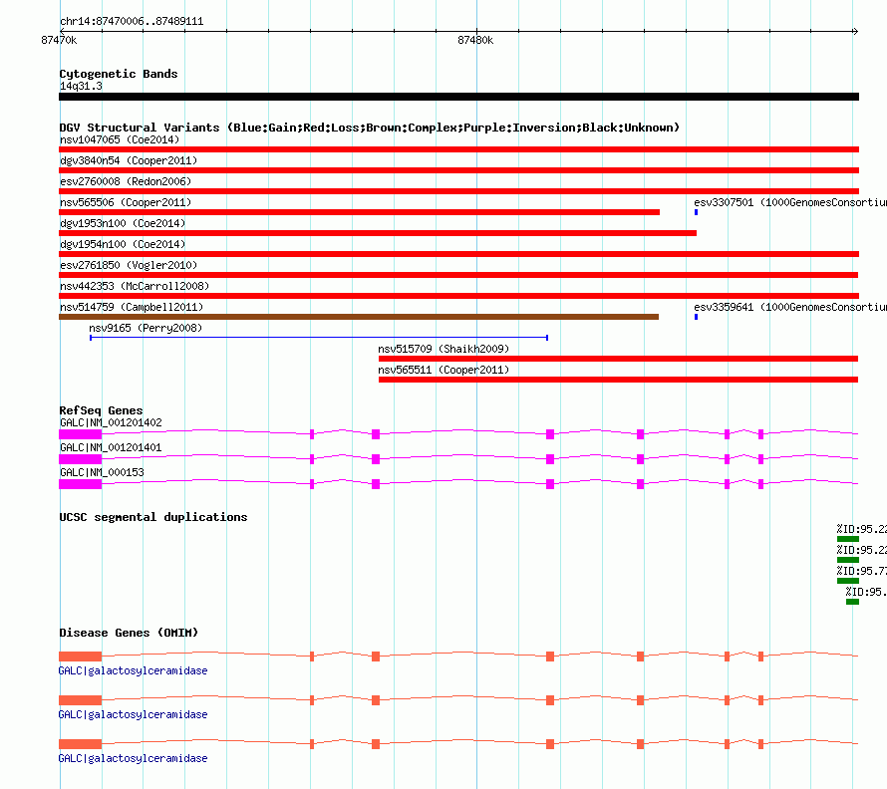Image resolution: width=887 pixels, height=789 pixels.
Task: Click the small blue mark under esv3359641
Action: pos(696,317)
